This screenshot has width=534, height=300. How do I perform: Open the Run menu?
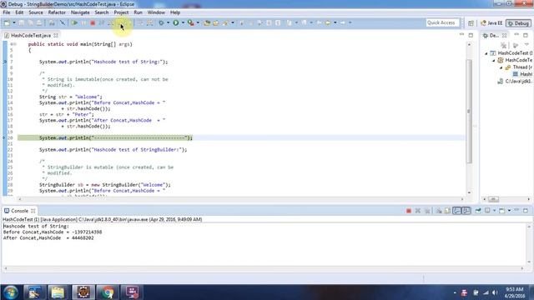coord(138,12)
